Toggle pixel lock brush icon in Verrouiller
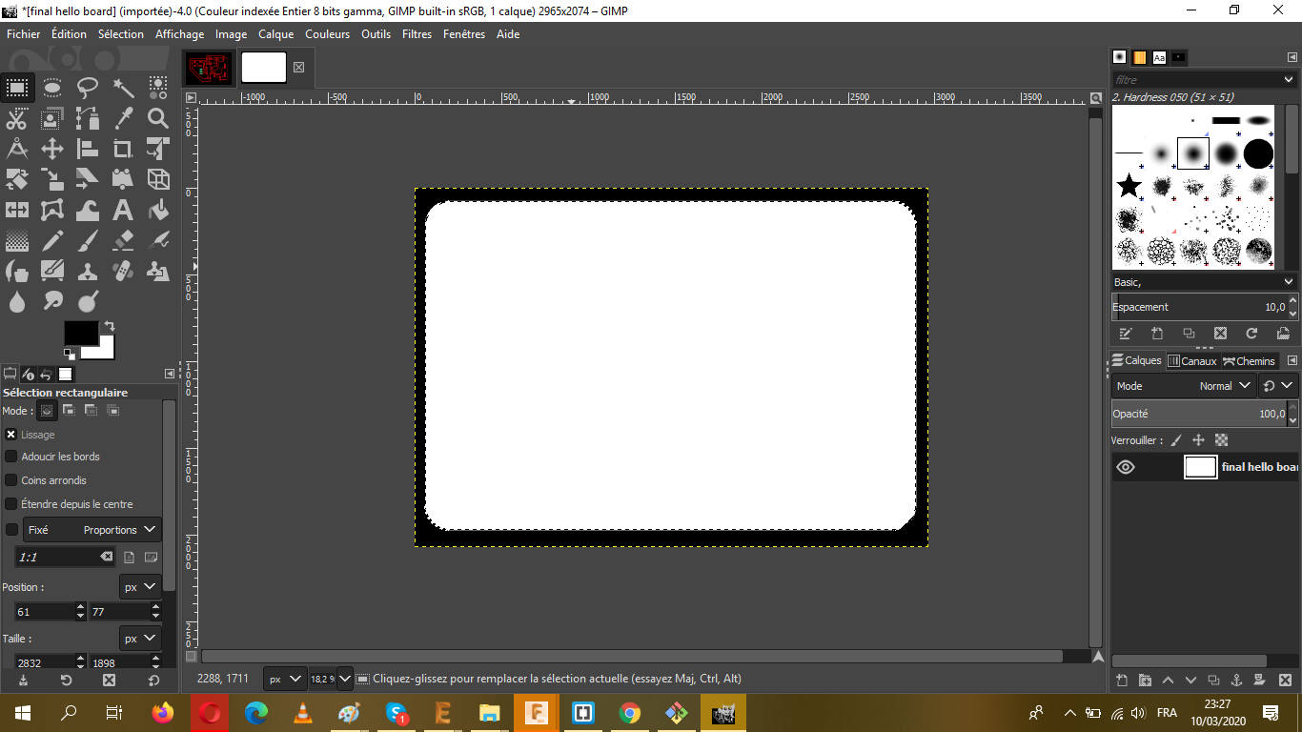Screen dimensions: 1302x732 (x=1176, y=440)
